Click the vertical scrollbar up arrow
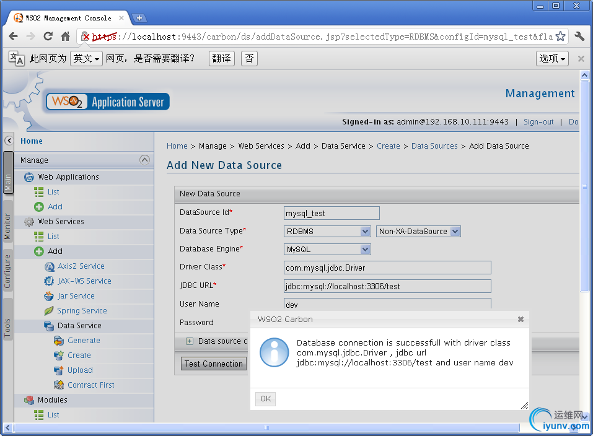The height and width of the screenshot is (436, 593). pos(585,76)
